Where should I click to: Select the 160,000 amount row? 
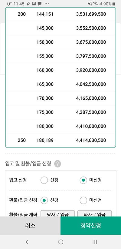click(x=60, y=70)
